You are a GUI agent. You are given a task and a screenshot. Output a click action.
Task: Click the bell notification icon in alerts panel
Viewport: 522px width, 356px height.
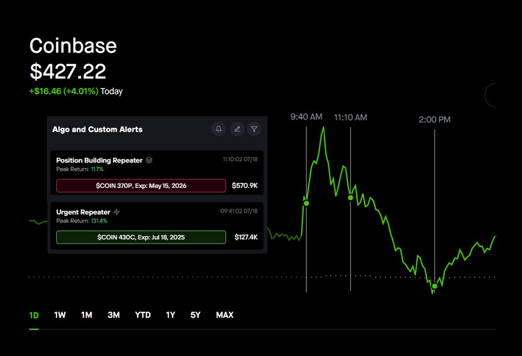[218, 129]
